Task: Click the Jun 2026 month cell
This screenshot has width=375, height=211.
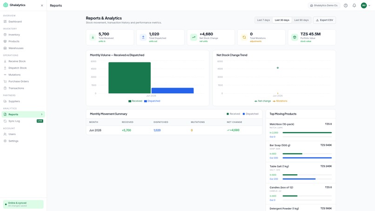Action: (x=95, y=130)
